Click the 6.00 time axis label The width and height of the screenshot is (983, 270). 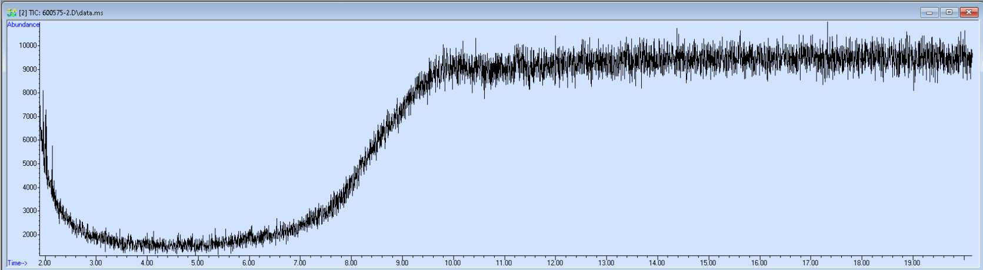(248, 263)
